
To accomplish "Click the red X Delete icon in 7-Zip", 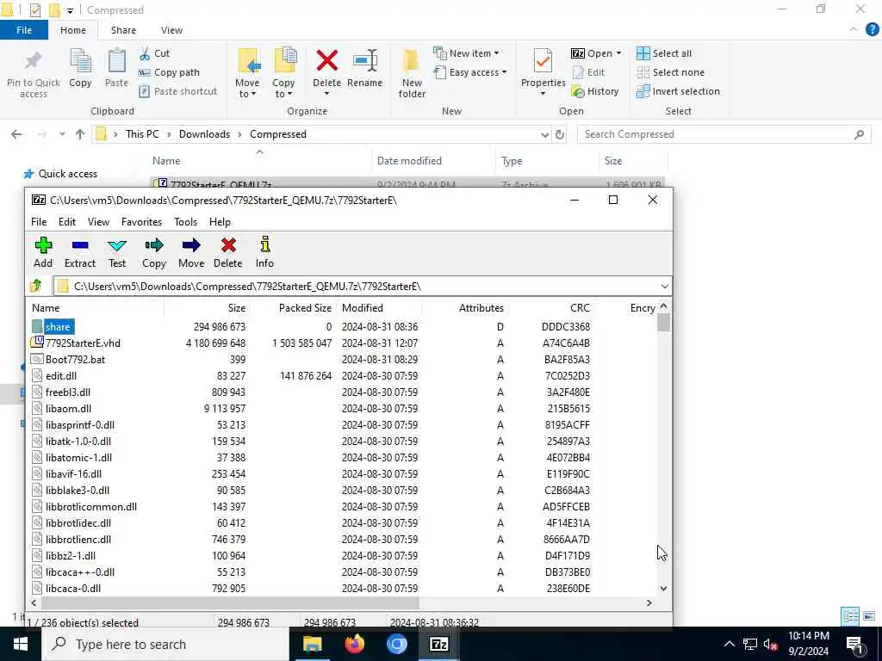I will click(227, 252).
